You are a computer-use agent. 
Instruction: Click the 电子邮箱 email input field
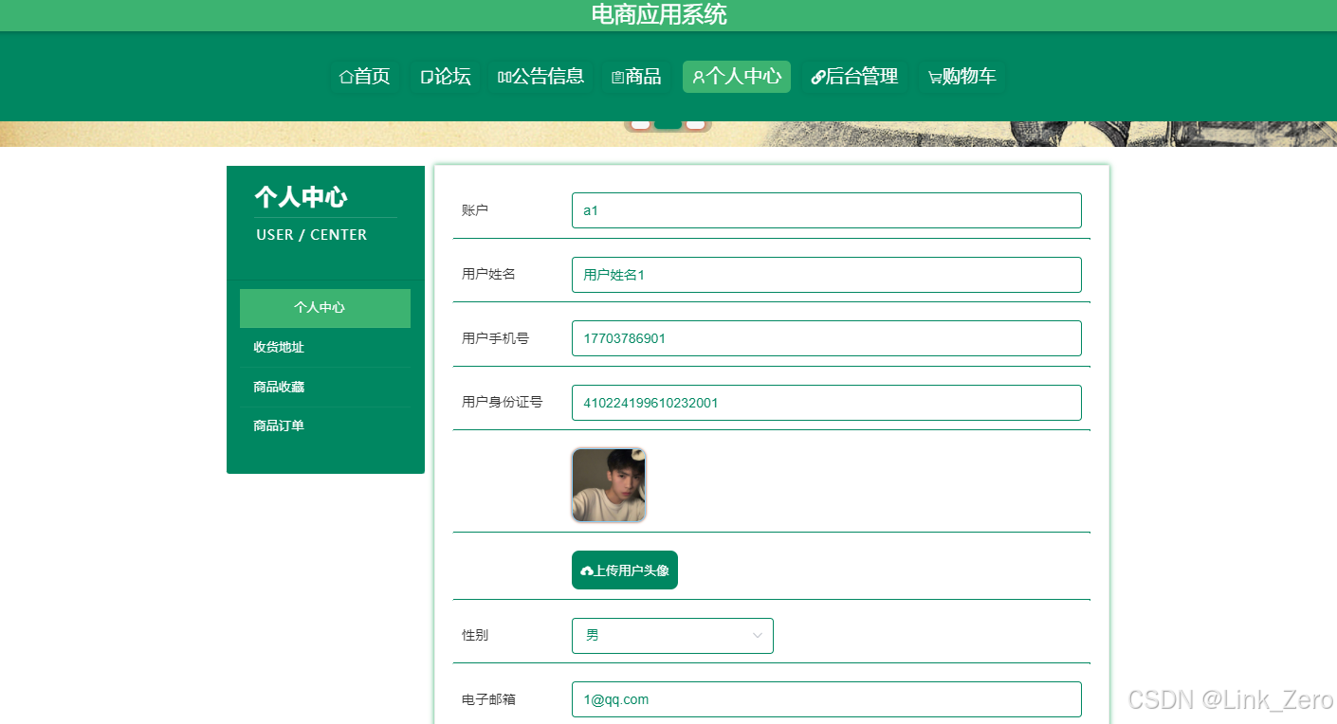(x=825, y=699)
